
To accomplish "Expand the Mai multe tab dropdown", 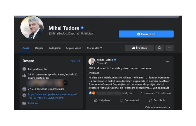I will (x=94, y=48).
